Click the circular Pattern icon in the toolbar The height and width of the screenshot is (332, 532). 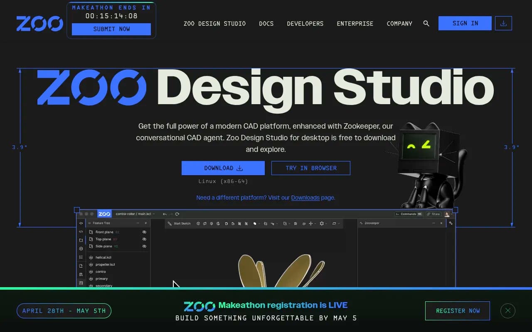pyautogui.click(x=322, y=223)
